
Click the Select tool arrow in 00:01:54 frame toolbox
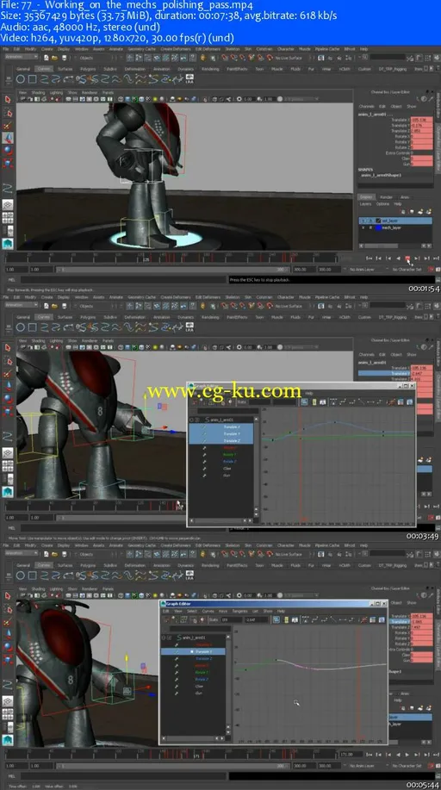8,99
